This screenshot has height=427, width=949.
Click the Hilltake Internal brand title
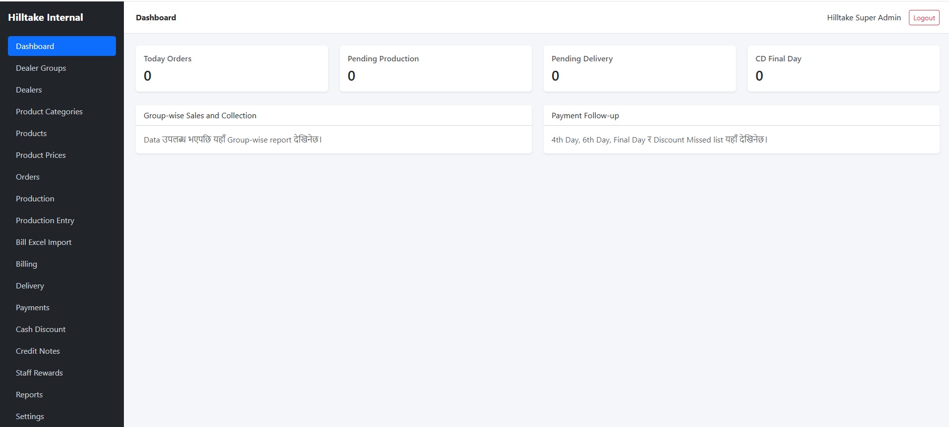click(x=46, y=17)
